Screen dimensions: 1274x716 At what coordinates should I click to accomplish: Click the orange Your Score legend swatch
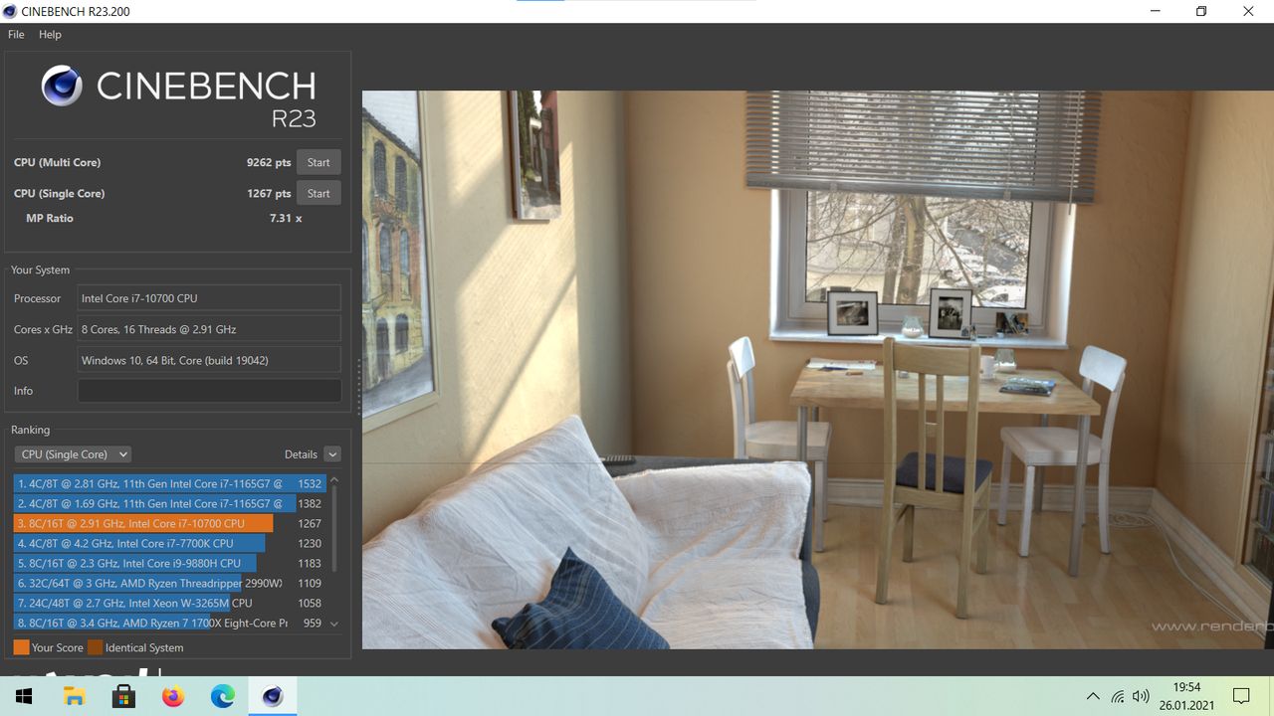pyautogui.click(x=21, y=647)
